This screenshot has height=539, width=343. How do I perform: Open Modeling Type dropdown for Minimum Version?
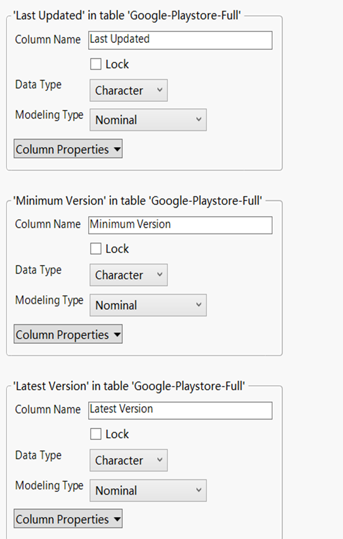(x=148, y=305)
